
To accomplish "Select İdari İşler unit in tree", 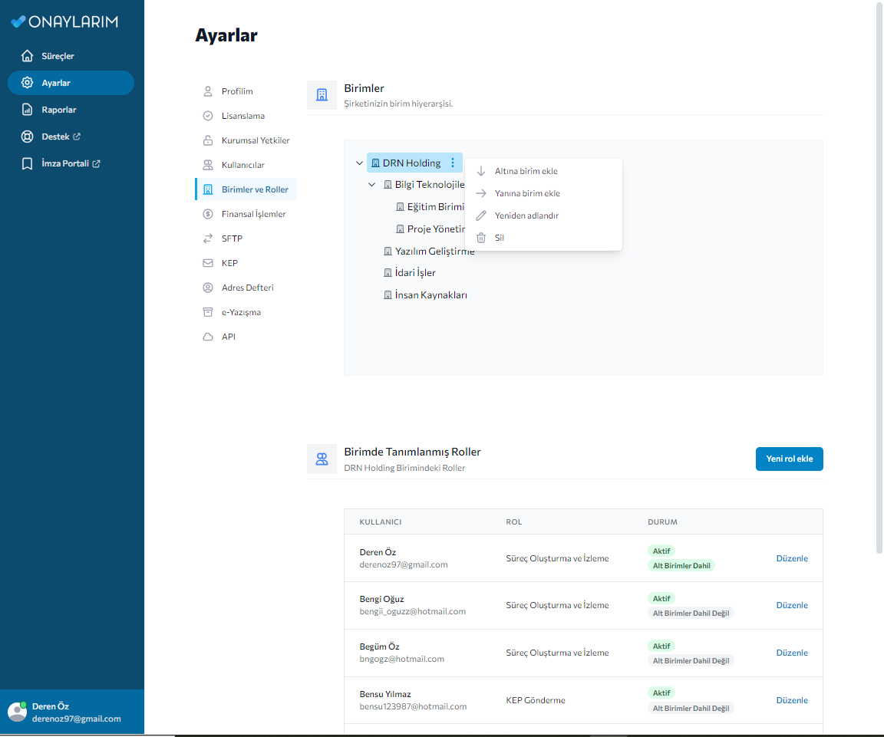I will coord(414,273).
